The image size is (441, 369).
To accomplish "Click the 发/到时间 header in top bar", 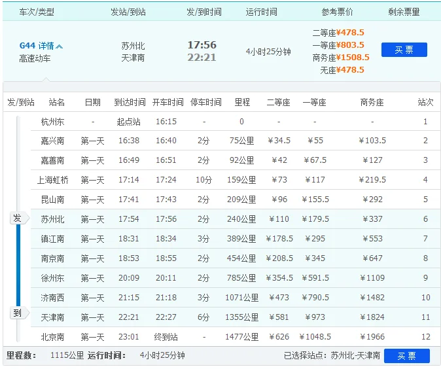I will click(203, 12).
